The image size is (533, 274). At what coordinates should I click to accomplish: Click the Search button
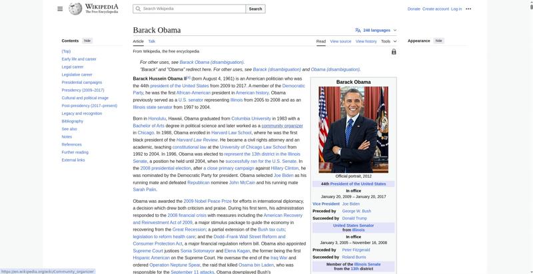click(x=255, y=9)
